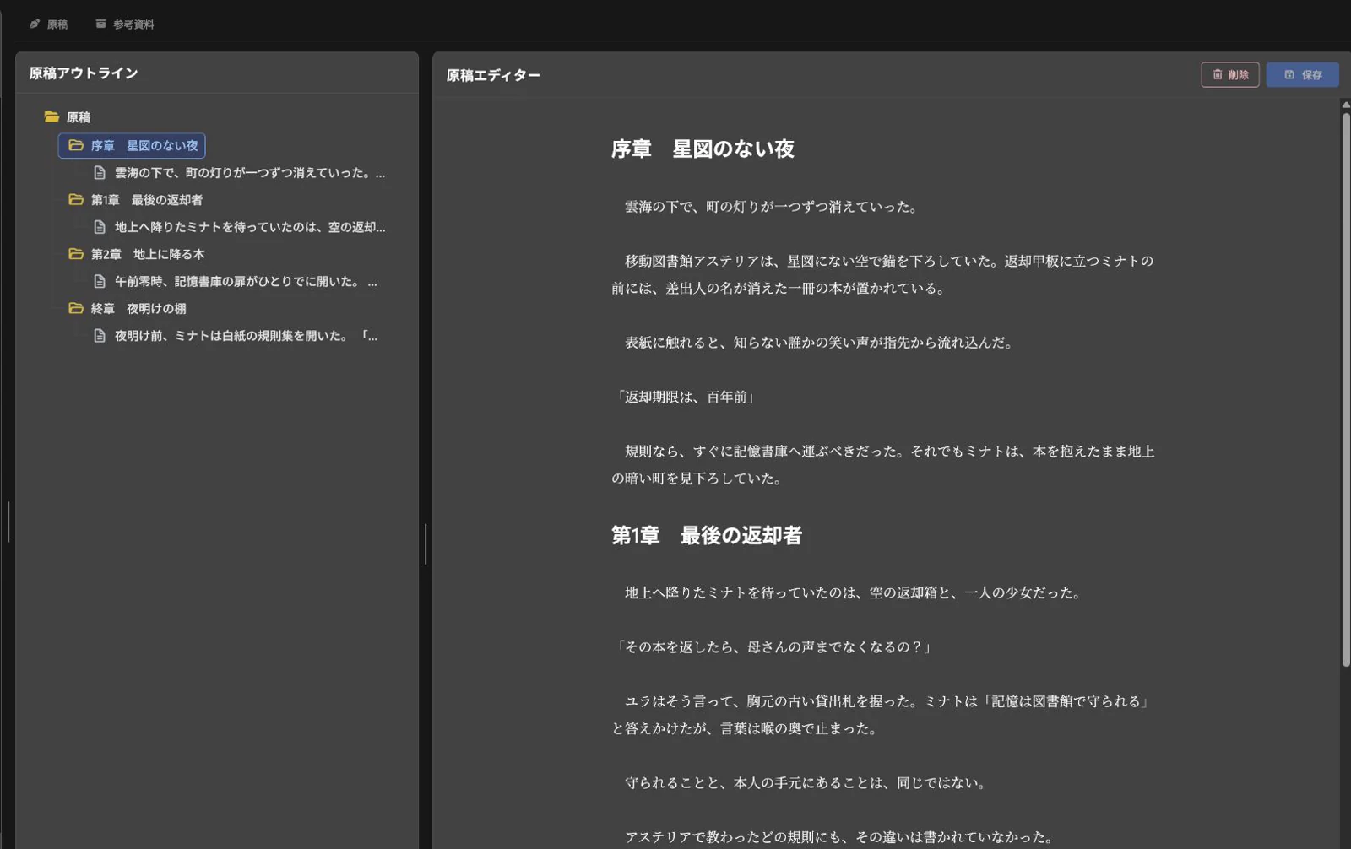
Task: Click paragraph starting 規則なら、すぐに記憶書庫へ
Action: coord(882,464)
